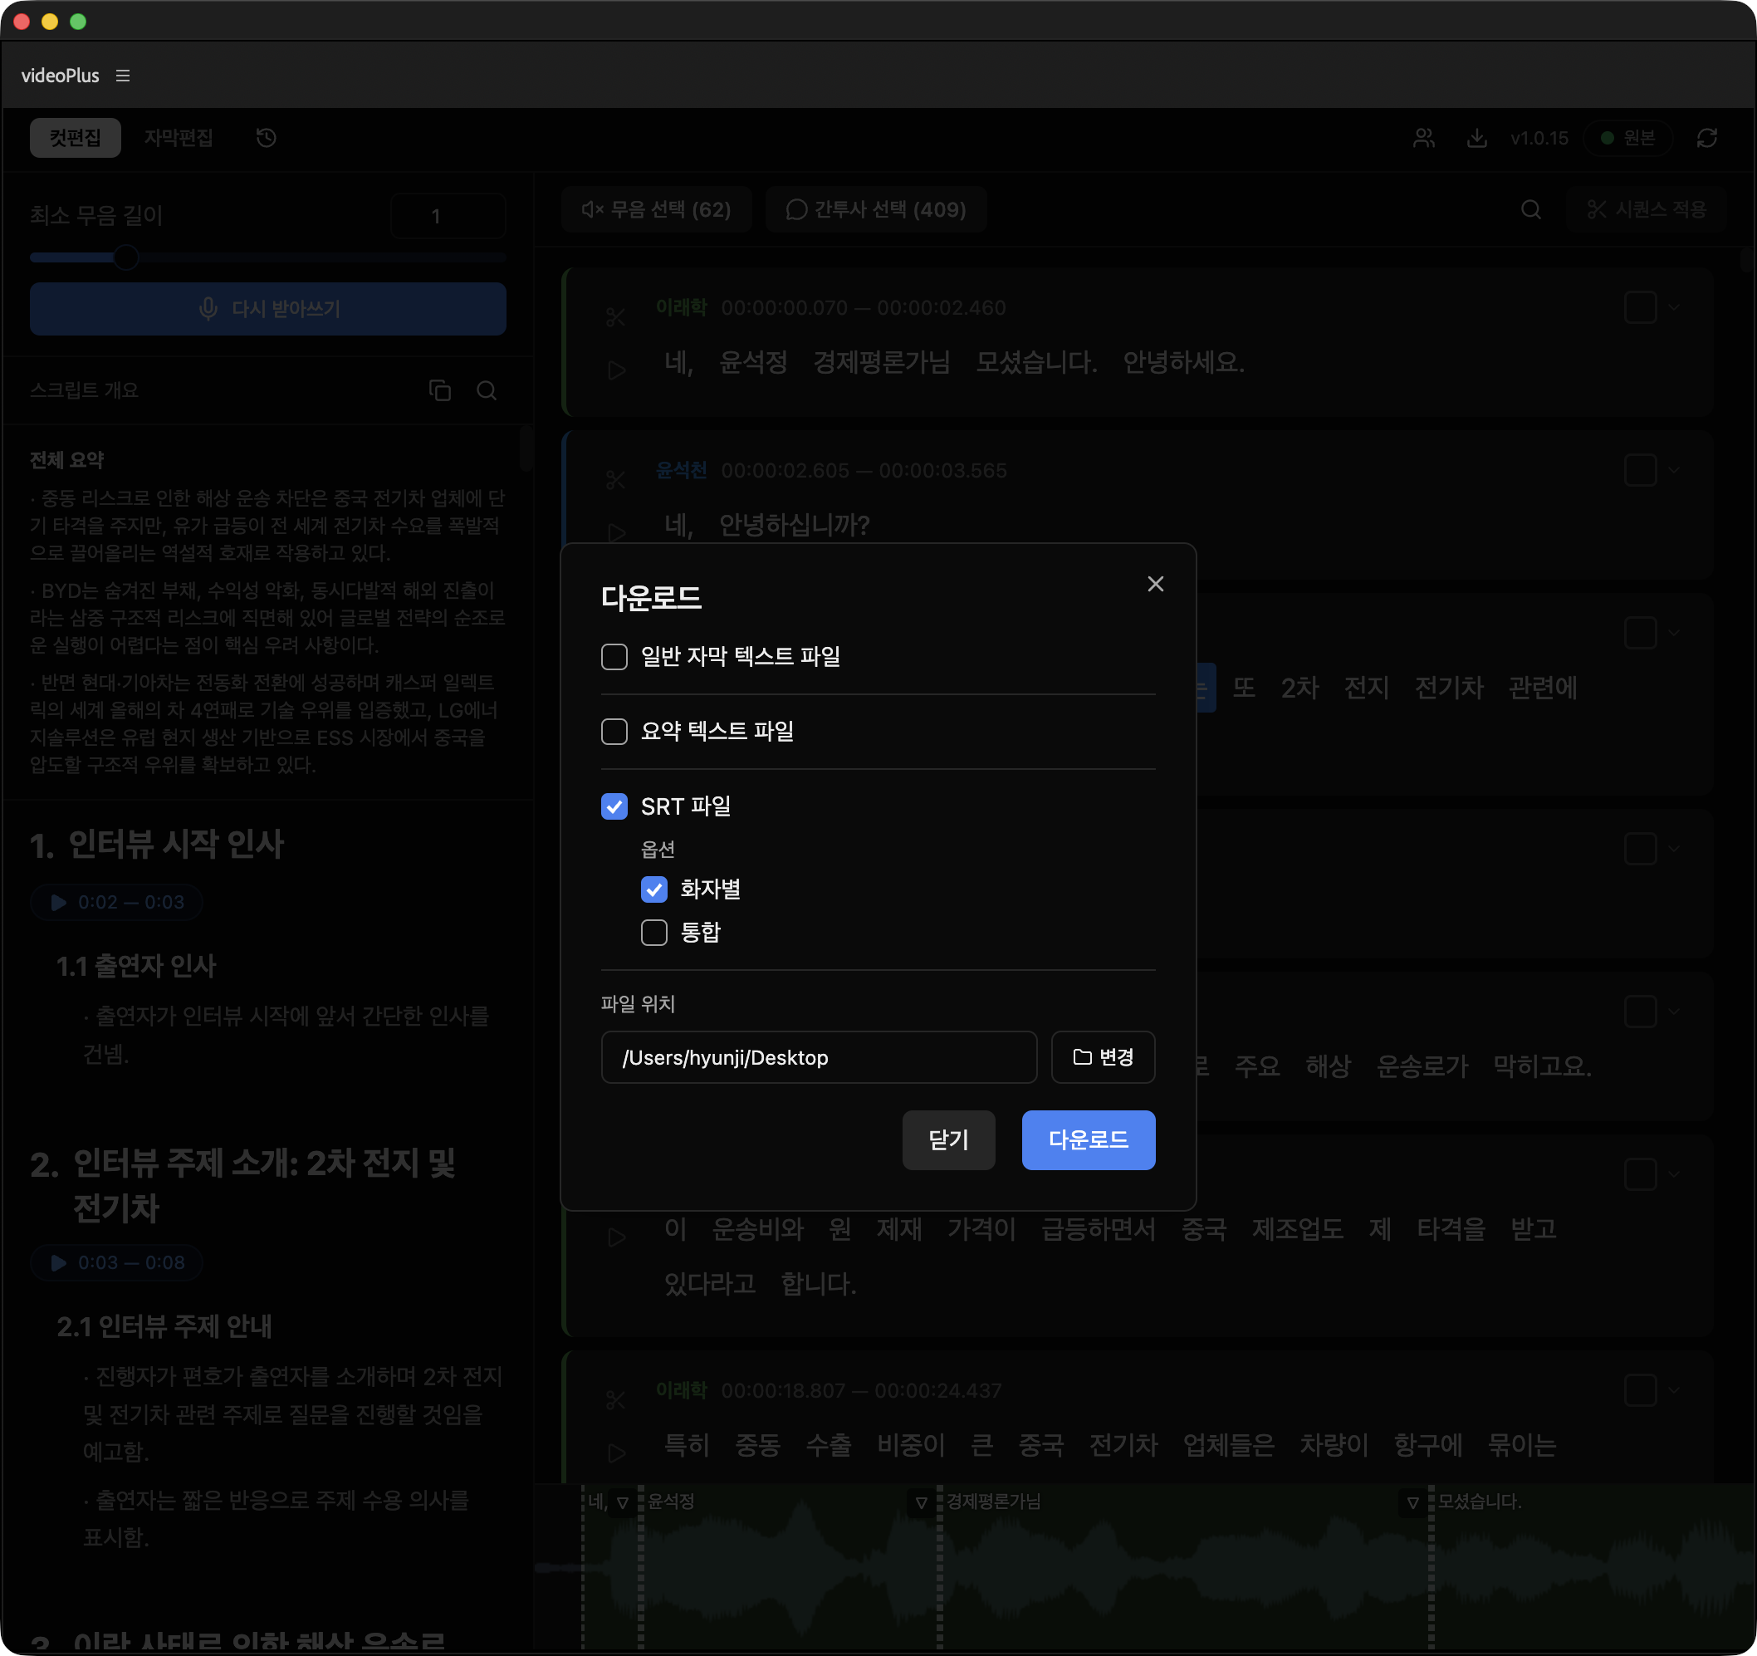Uncheck the SRT 파일 checkbox
Image resolution: width=1757 pixels, height=1656 pixels.
pos(614,806)
